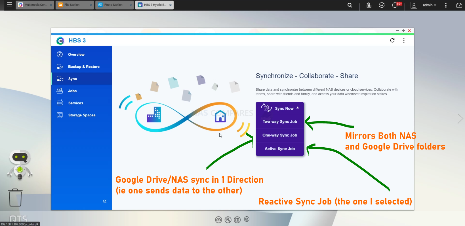Screen dimensions: 465x226
Task: Close the Multimedia Console taskbar tab
Action: 51,5
